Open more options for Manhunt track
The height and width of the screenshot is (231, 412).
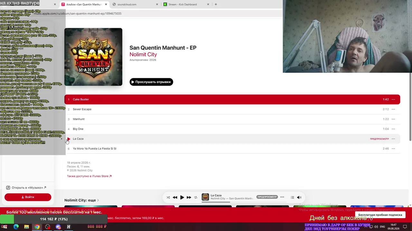pyautogui.click(x=393, y=119)
